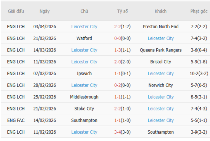Select the ENG FAC competition label

[16, 120]
